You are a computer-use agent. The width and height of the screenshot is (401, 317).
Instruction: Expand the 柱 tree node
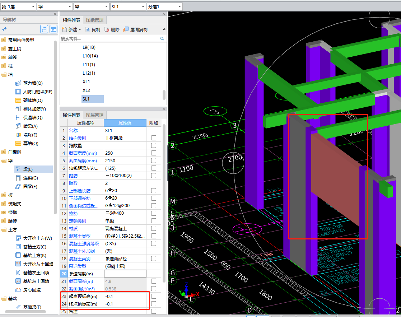point(4,66)
